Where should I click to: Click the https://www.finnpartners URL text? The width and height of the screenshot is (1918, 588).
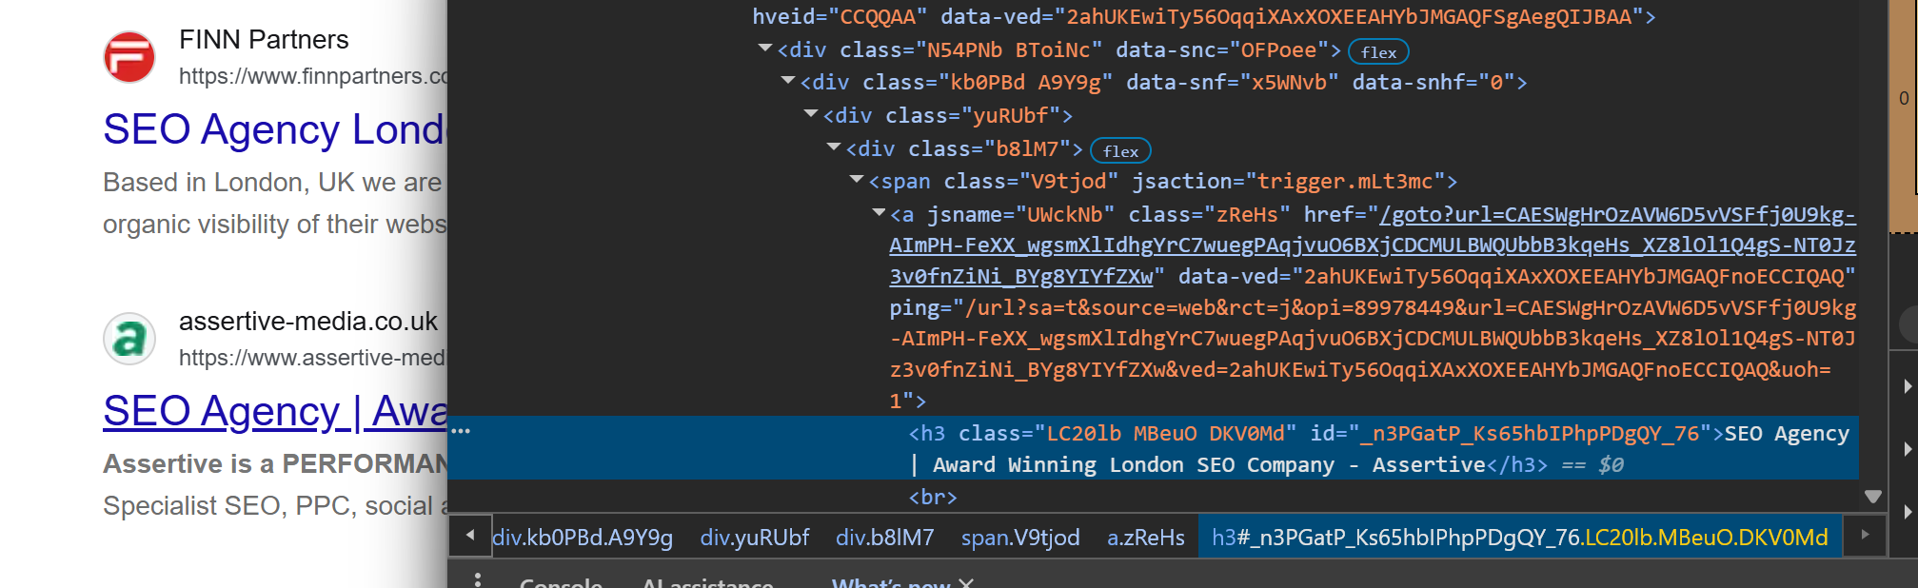(x=313, y=76)
